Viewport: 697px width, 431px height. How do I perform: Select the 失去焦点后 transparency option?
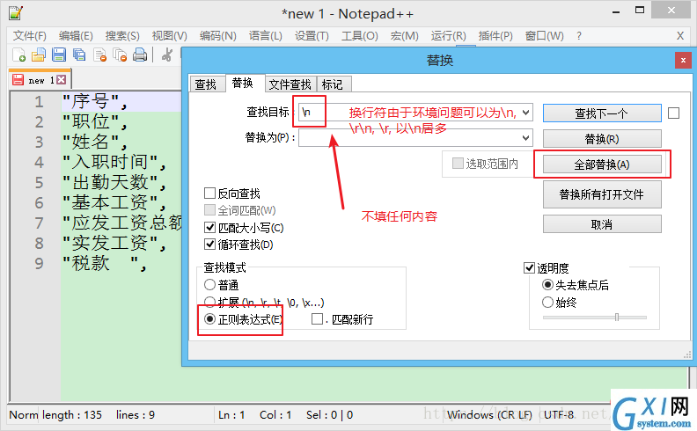point(547,285)
